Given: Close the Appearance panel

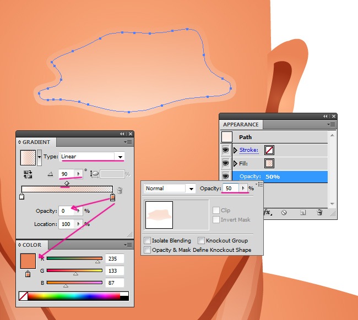Looking at the screenshot, I should point(334,116).
